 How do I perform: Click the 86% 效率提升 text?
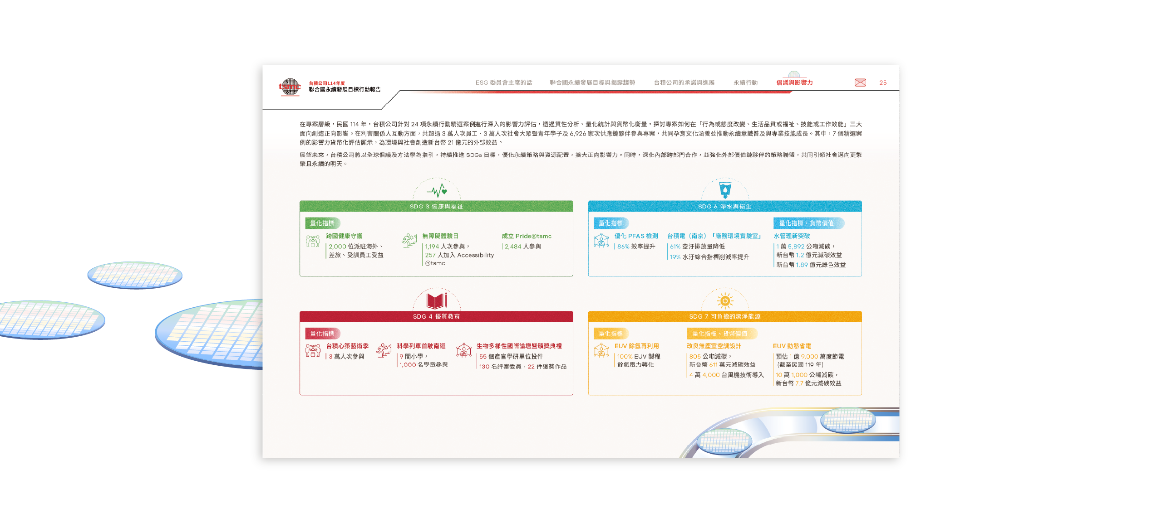tap(636, 247)
